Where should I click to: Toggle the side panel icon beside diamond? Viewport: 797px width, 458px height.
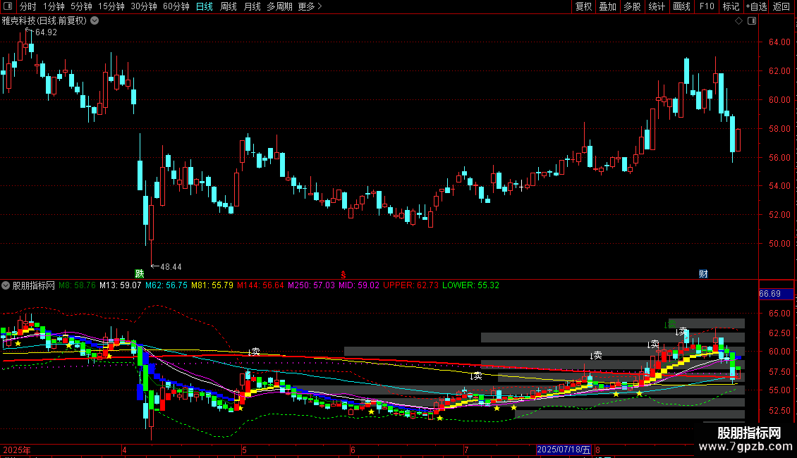tap(752, 21)
